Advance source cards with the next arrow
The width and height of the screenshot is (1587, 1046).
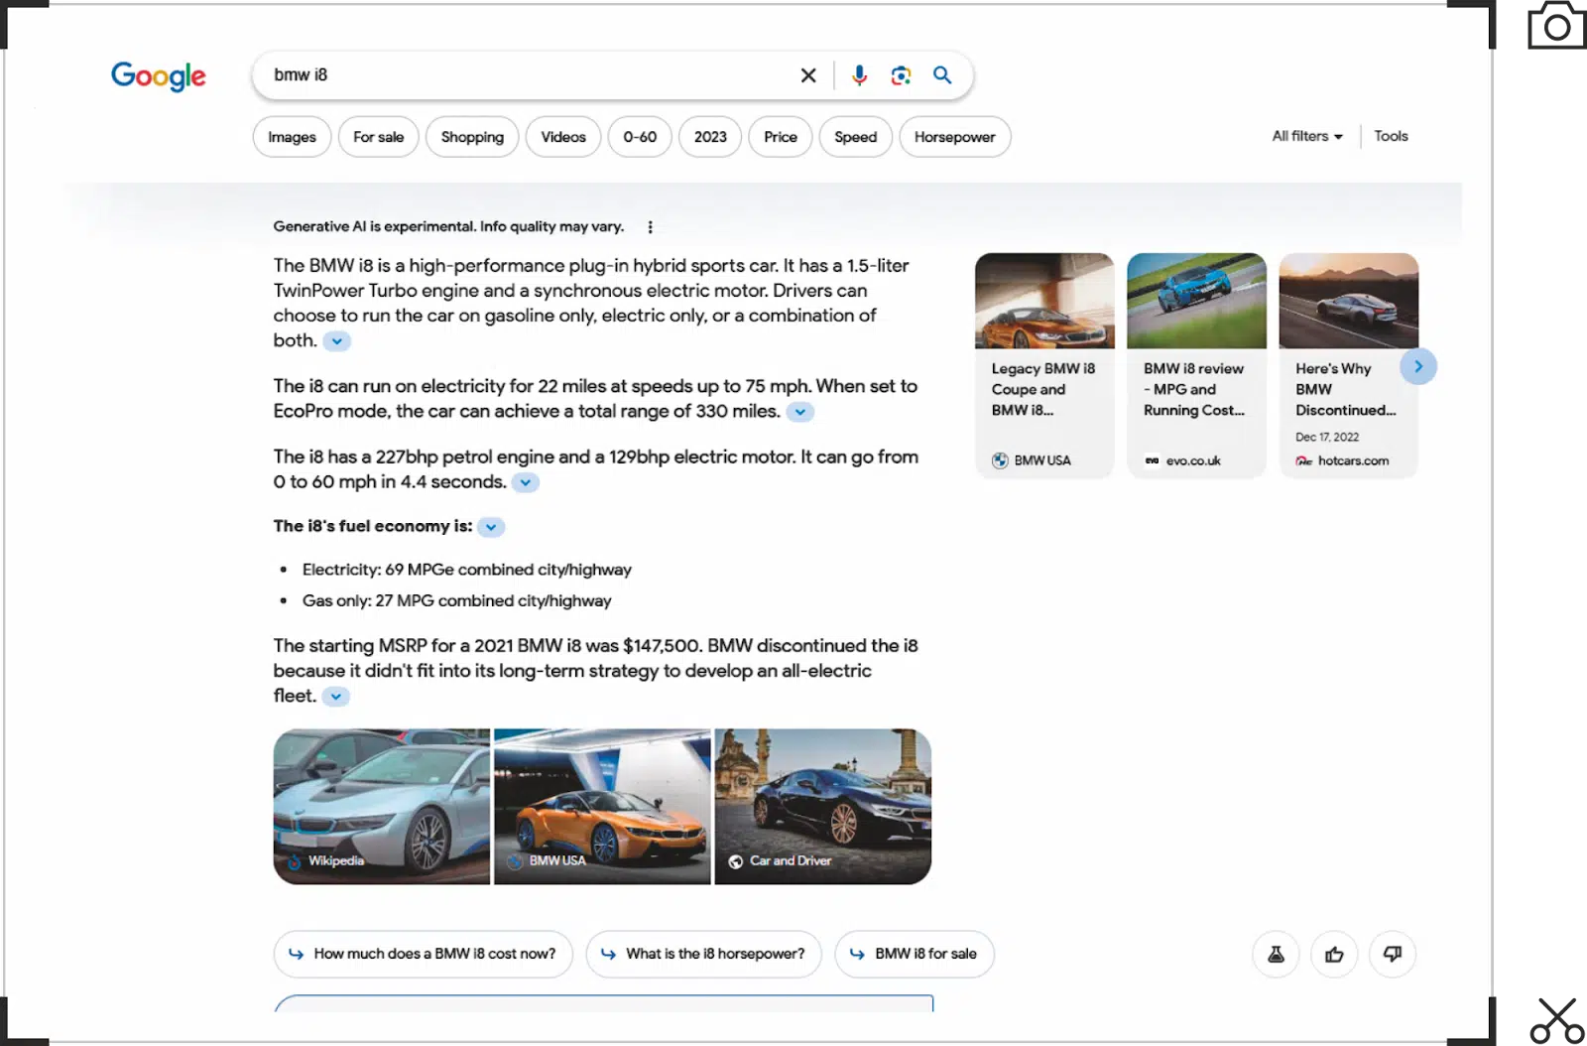pos(1418,366)
